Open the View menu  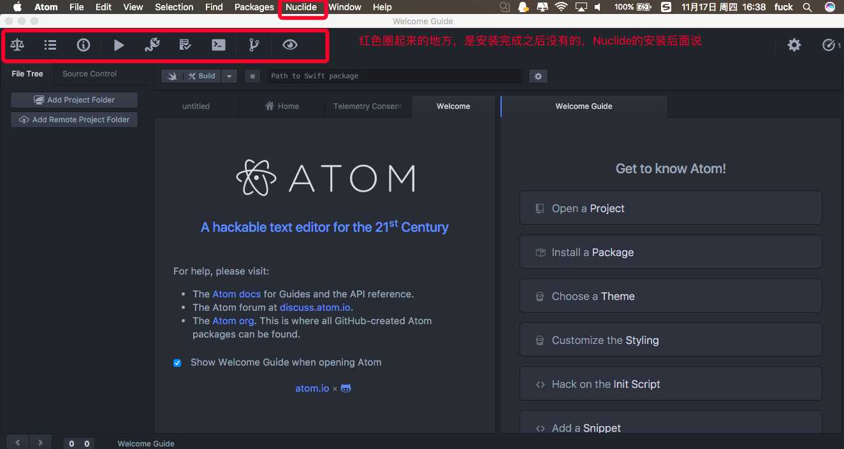click(133, 7)
